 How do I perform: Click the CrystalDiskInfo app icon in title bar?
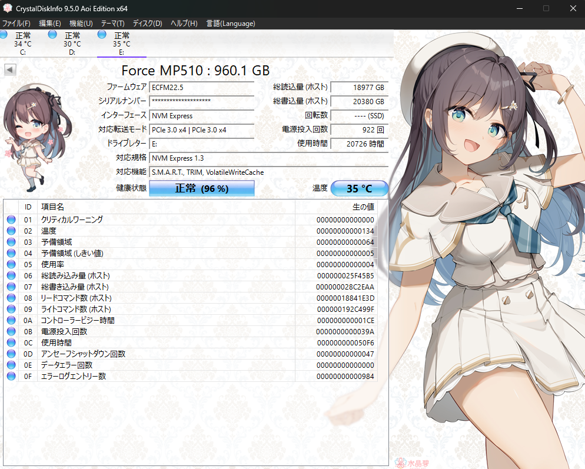tap(8, 8)
